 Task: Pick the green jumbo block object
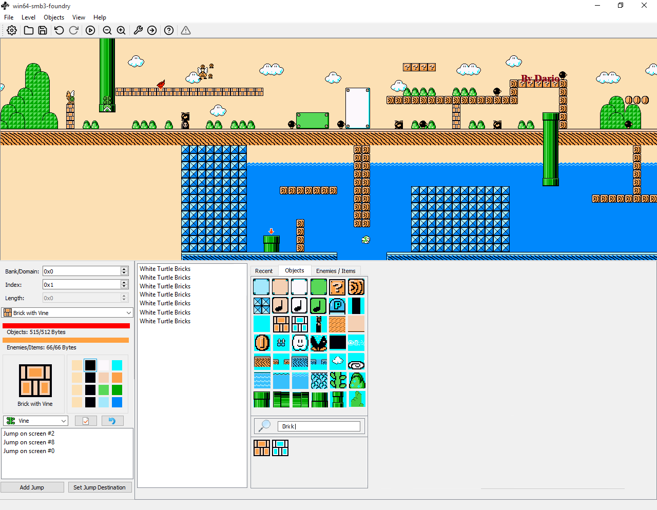(318, 287)
